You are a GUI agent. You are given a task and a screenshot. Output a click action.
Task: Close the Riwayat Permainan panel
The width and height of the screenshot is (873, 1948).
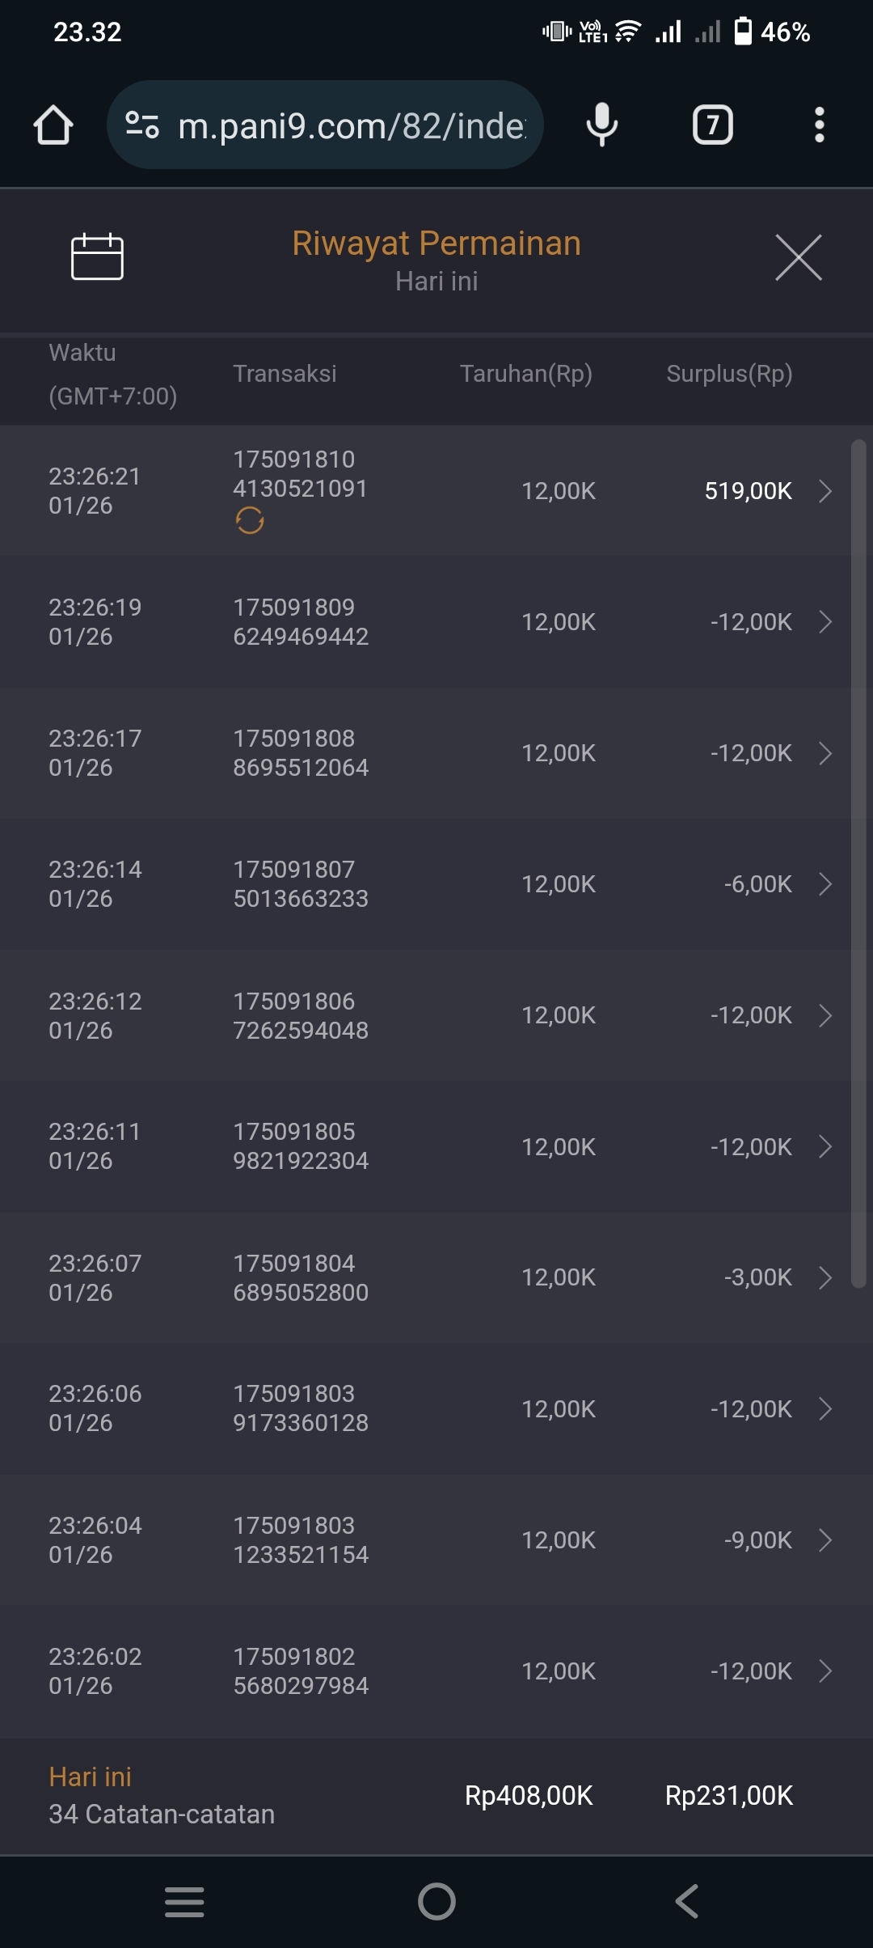tap(798, 257)
